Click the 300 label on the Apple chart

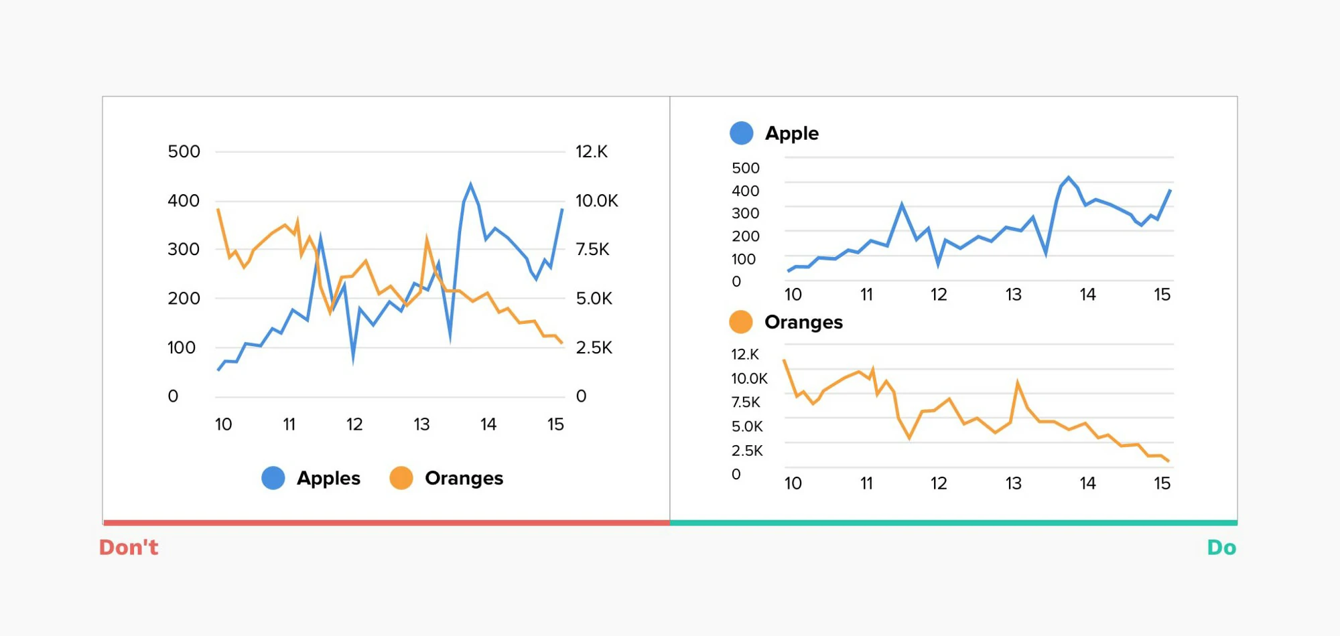[745, 214]
